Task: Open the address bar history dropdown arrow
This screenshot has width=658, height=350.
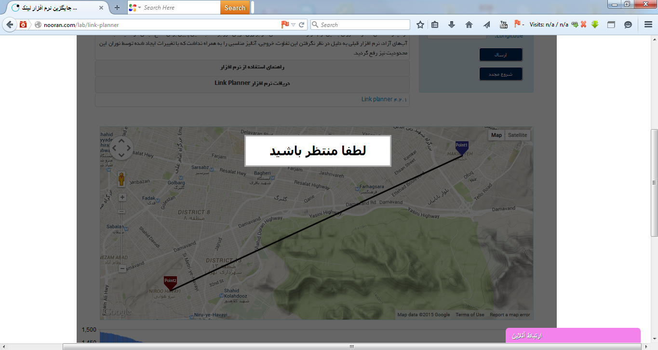Action: 293,25
